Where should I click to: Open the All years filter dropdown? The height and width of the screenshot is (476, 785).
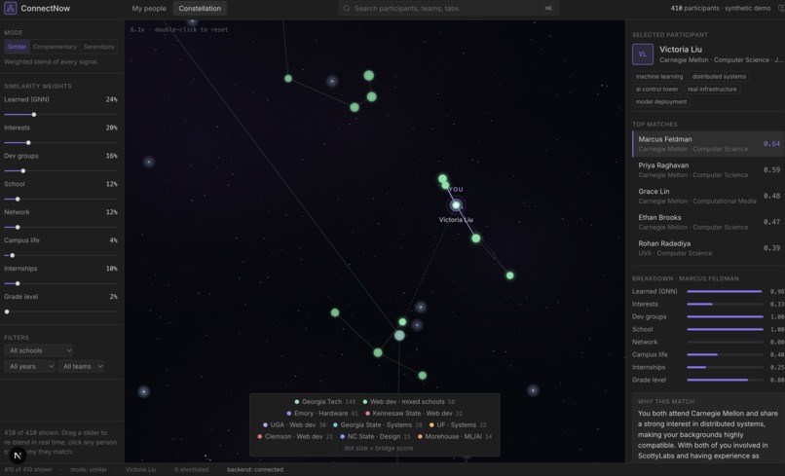tap(29, 366)
